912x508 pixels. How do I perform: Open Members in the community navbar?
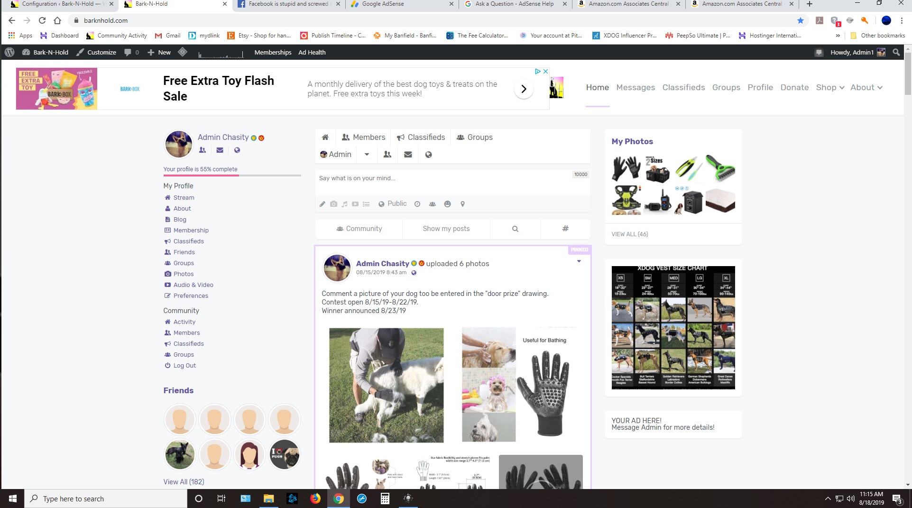364,138
